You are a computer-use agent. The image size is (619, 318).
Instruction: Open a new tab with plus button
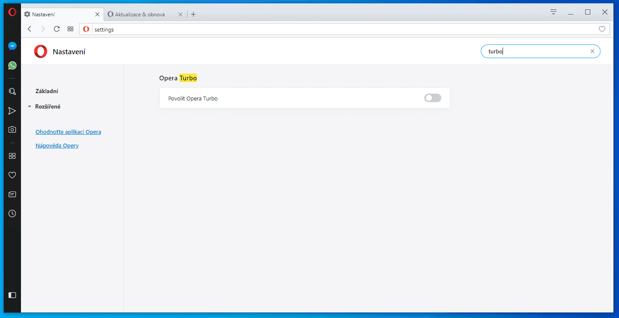(193, 15)
